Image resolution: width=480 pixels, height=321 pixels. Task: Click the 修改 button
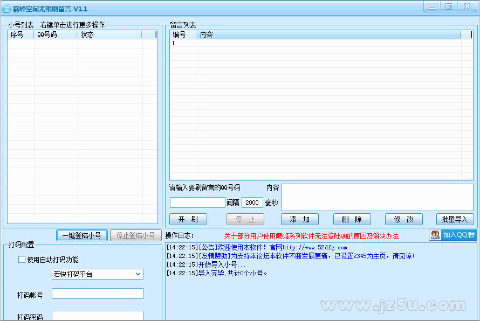click(x=404, y=219)
